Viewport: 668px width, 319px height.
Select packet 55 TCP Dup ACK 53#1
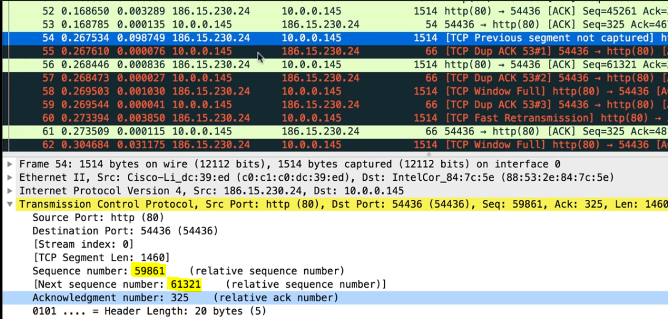tap(336, 52)
